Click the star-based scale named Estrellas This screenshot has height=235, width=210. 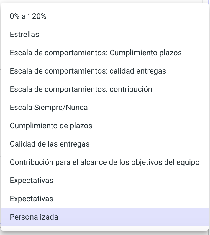[x=24, y=35]
